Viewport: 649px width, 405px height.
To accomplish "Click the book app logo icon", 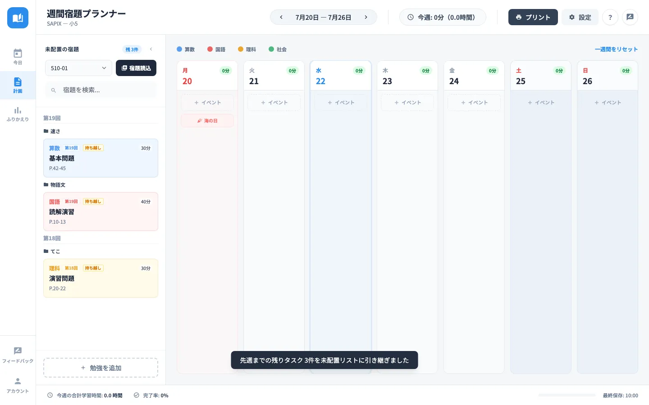I will (18, 18).
